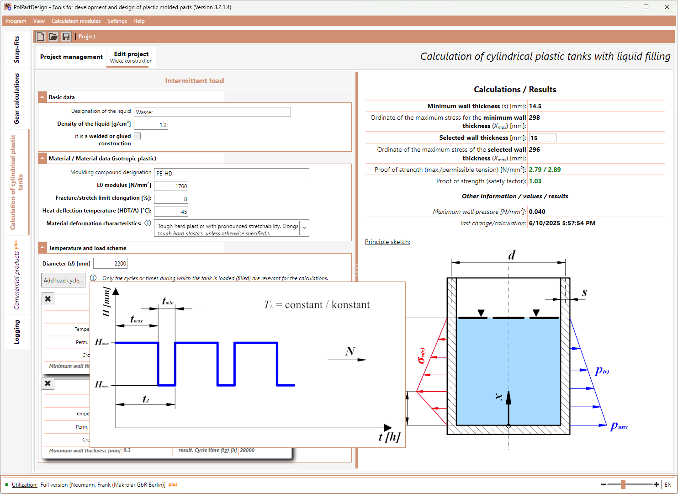Viewport: 678px width, 494px height.
Task: Open the Commercial products plus side tab
Action: (x=17, y=275)
